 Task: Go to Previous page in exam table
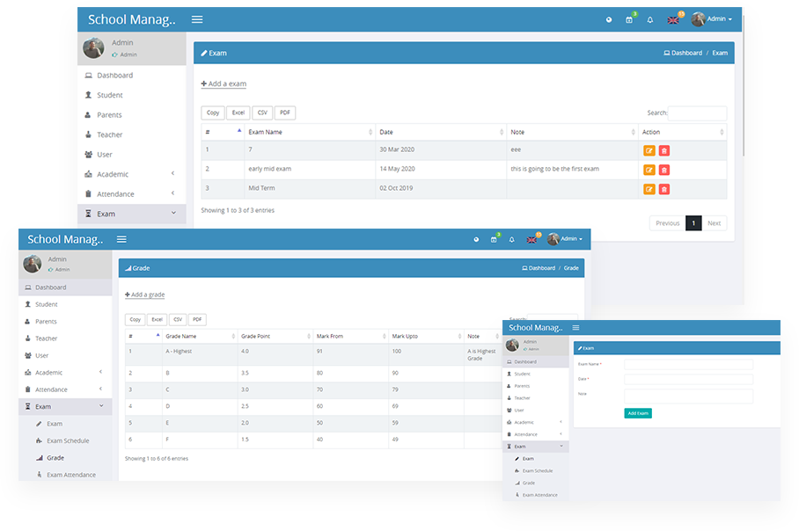(x=668, y=223)
